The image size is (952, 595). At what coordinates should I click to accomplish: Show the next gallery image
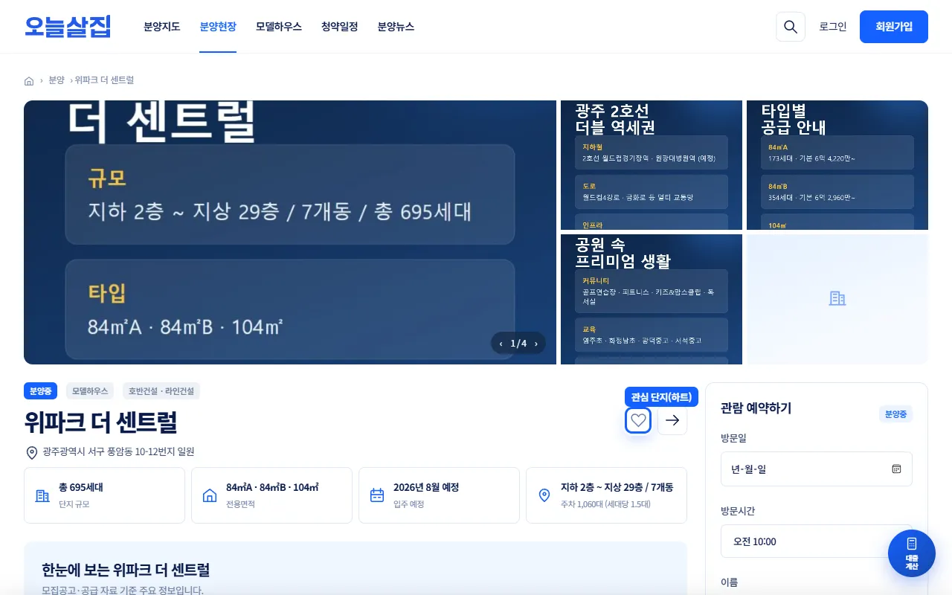(536, 344)
